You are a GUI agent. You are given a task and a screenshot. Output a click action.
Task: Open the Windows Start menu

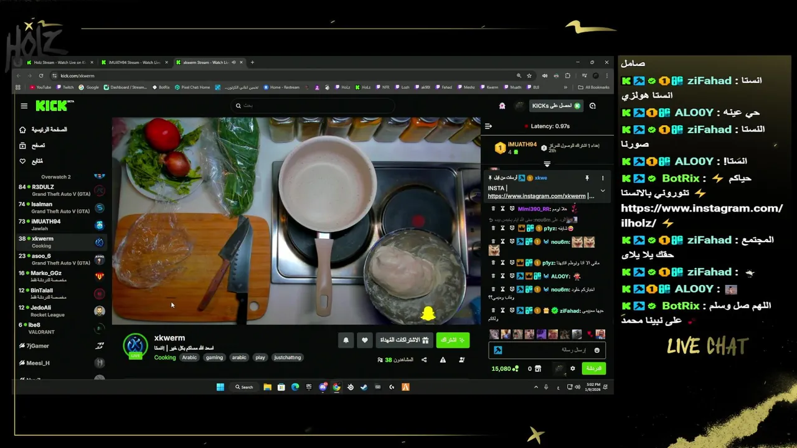tap(220, 387)
